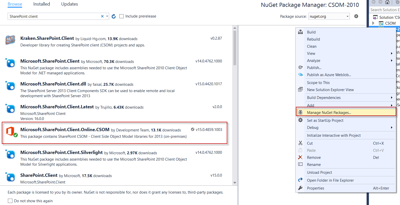Expand the Debug submenu

point(392,127)
